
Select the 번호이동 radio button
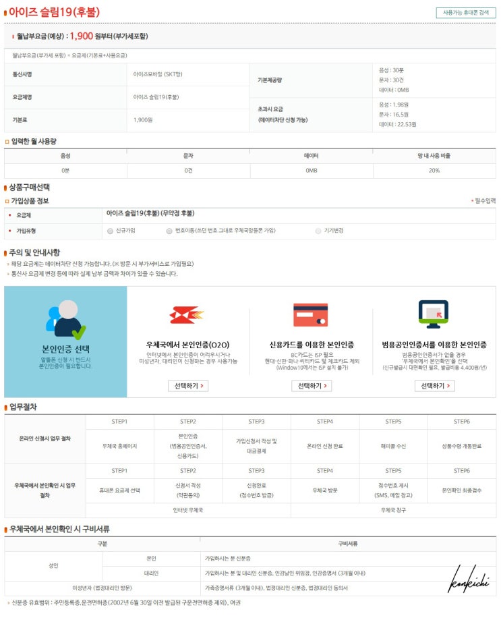[169, 231]
